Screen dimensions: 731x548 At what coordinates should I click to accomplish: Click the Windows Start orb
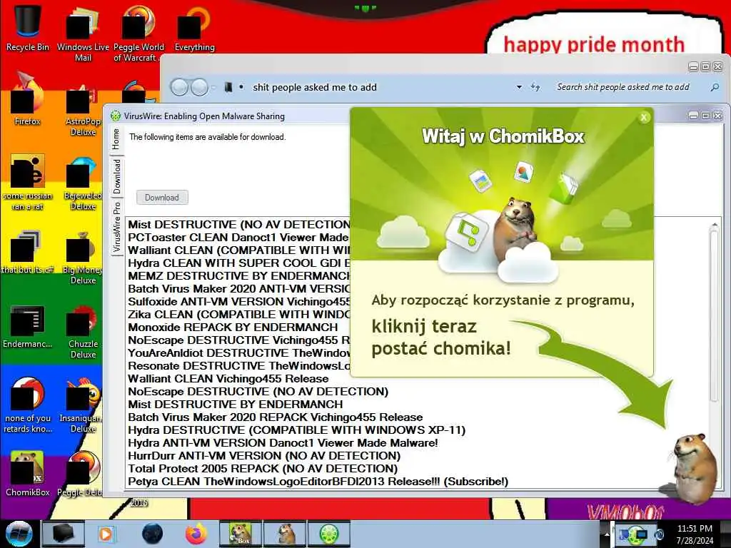pyautogui.click(x=19, y=534)
